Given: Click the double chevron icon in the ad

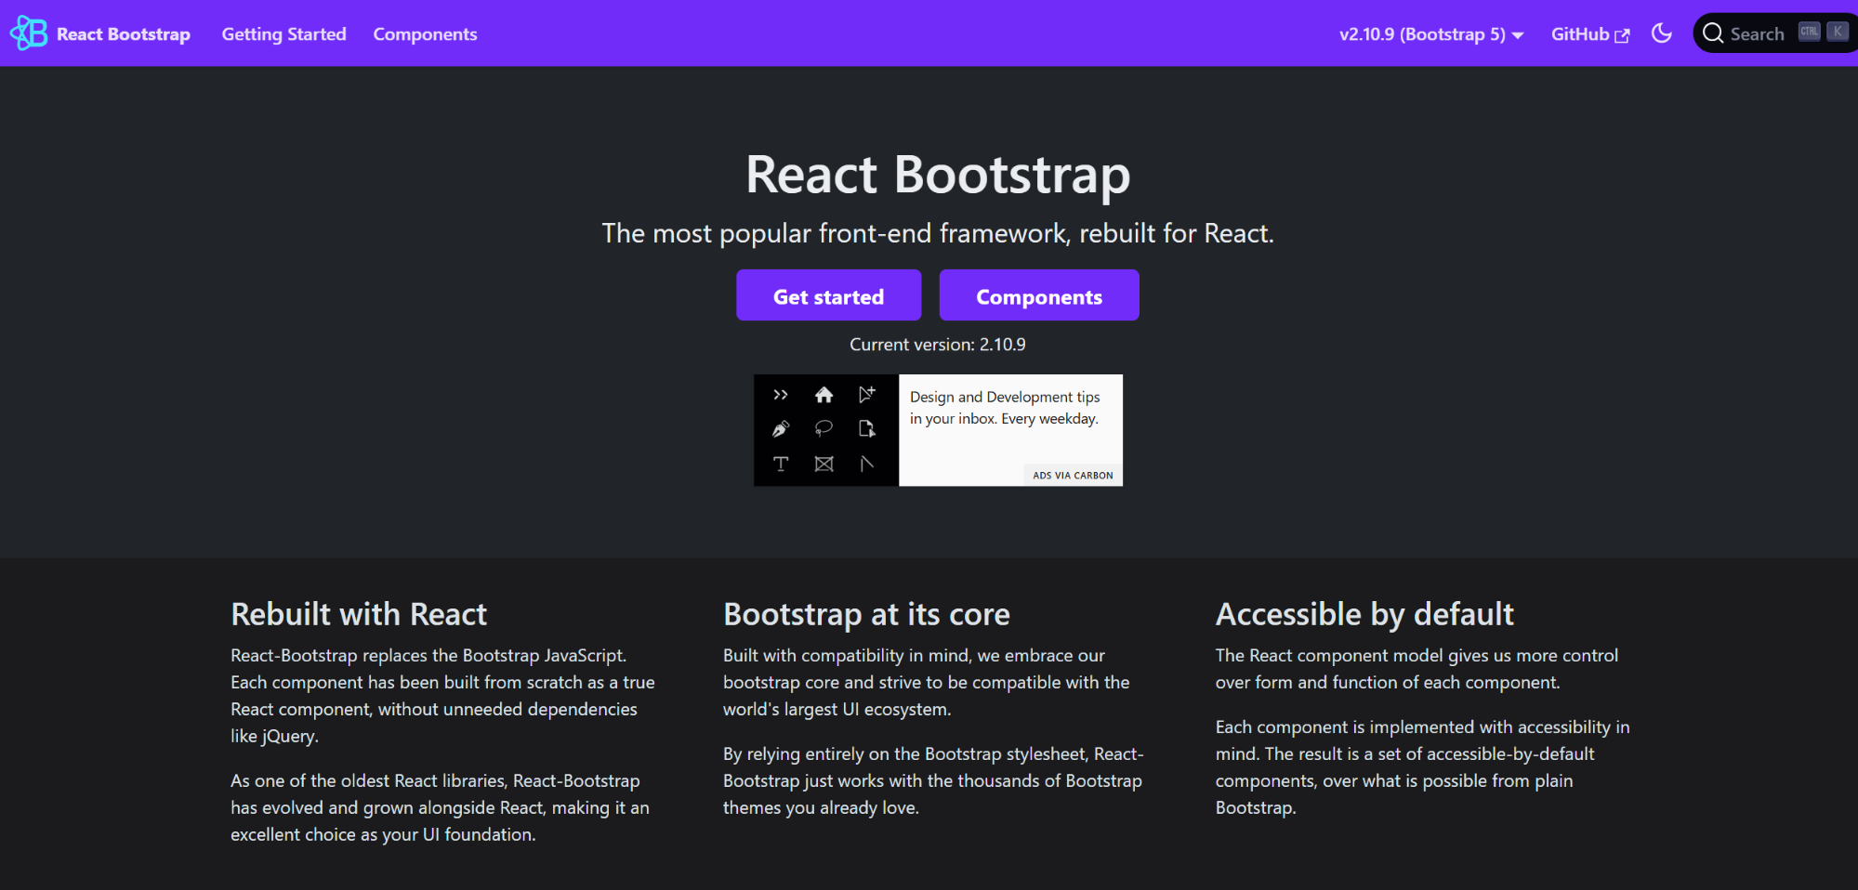Looking at the screenshot, I should (781, 395).
